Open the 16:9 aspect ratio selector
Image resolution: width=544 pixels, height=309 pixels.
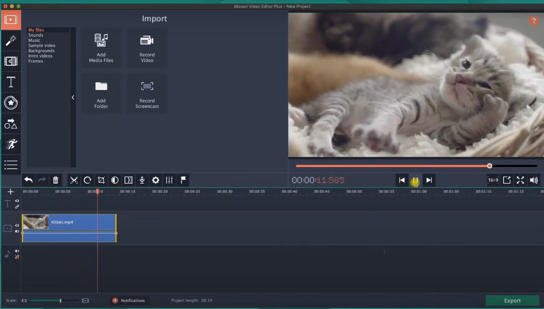coord(492,180)
